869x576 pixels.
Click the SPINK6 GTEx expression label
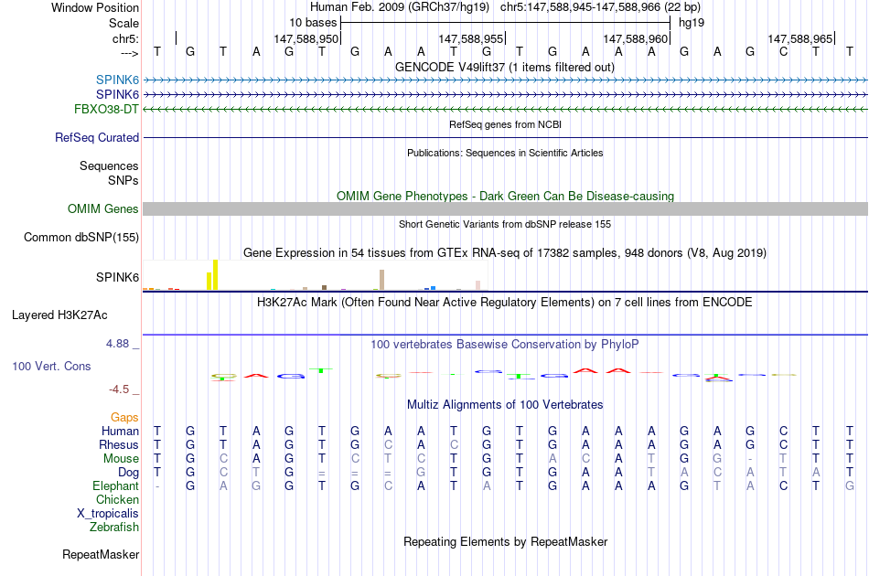[x=117, y=277]
